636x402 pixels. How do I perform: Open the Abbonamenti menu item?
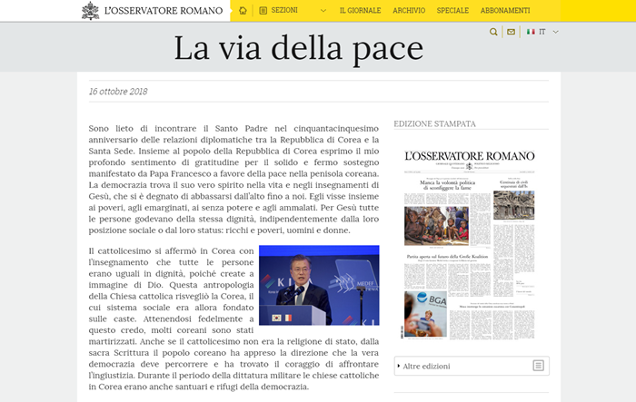pyautogui.click(x=505, y=11)
